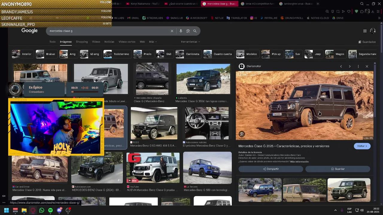Open Google Lens image search icon

tap(188, 31)
